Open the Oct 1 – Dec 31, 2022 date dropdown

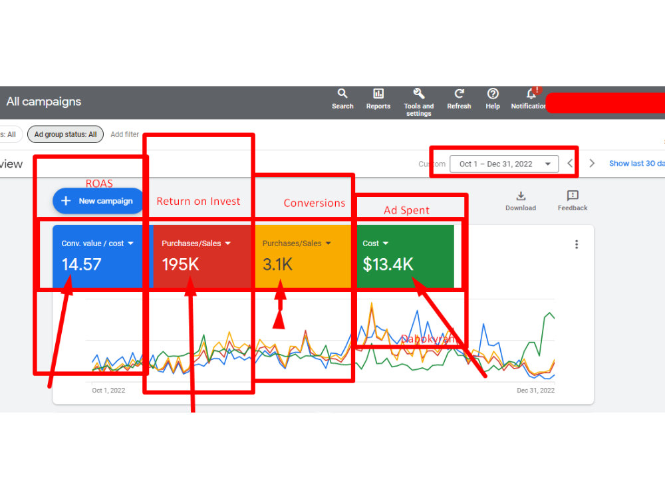click(x=504, y=164)
